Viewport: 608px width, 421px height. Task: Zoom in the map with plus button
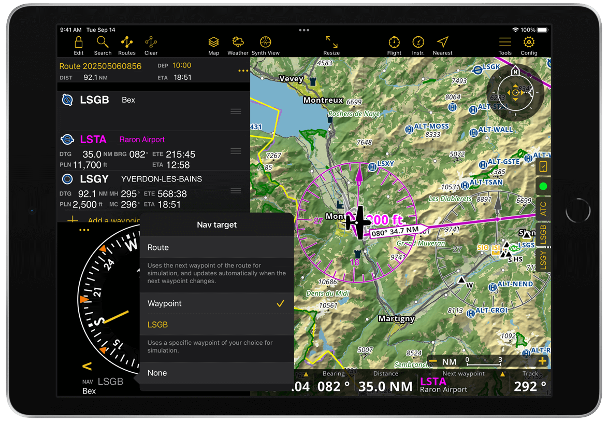pyautogui.click(x=542, y=361)
